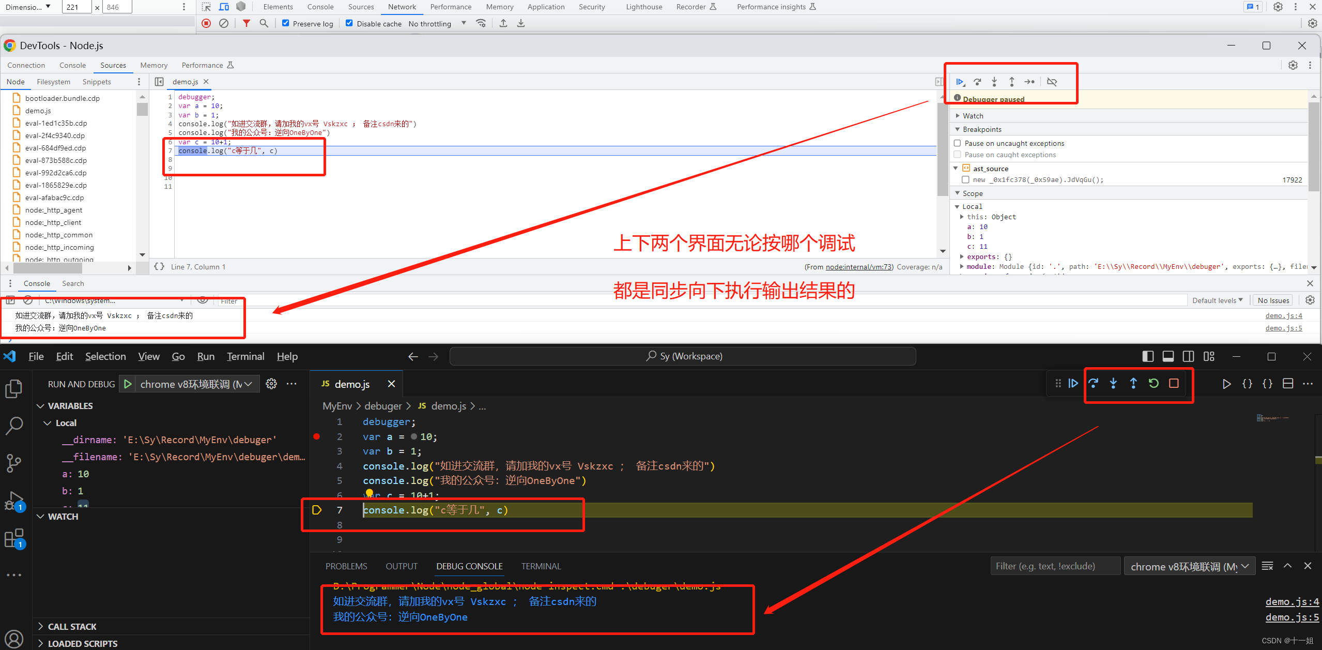
Task: Toggle Pause on caught exceptions checkbox
Action: [x=958, y=154]
